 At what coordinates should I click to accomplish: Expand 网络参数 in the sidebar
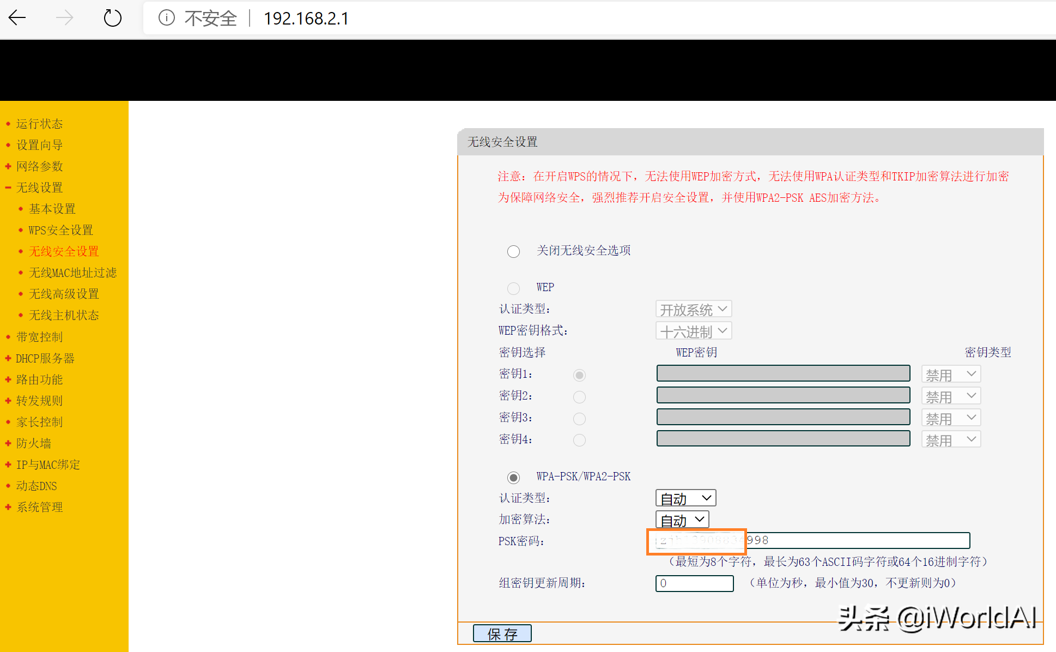[x=39, y=166]
